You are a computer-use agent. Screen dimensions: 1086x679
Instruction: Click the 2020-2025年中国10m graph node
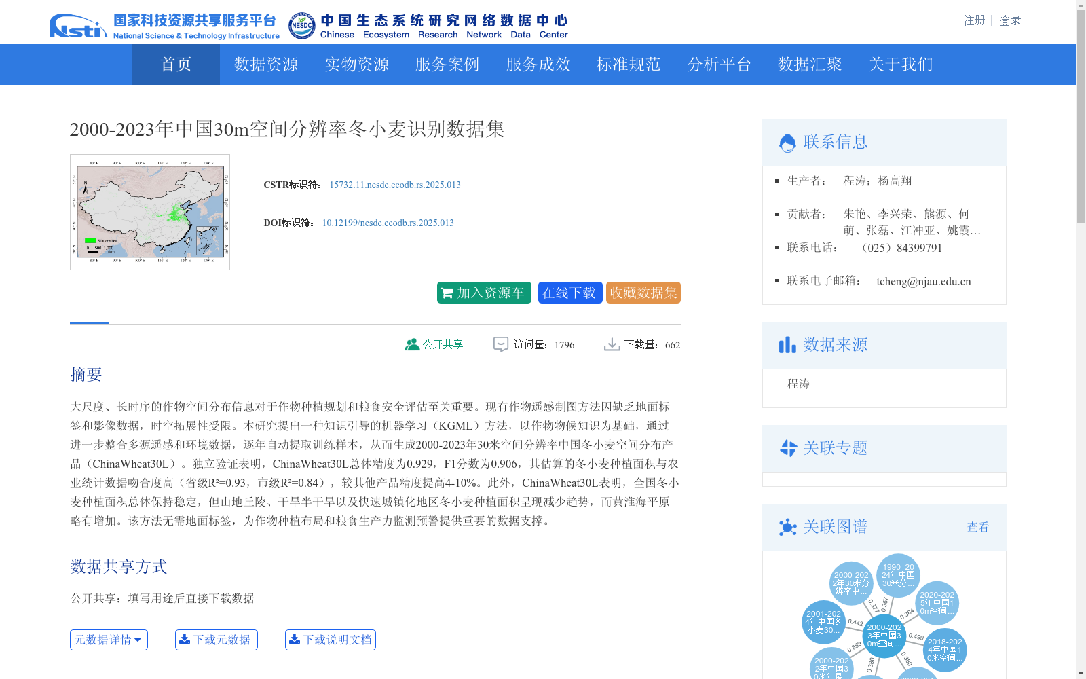point(937,603)
